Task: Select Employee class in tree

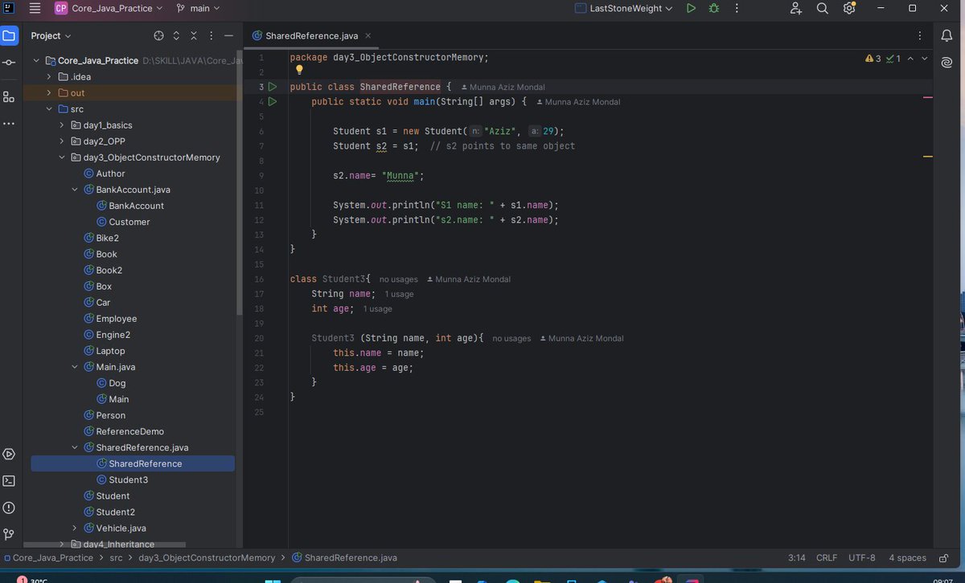Action: tap(117, 319)
